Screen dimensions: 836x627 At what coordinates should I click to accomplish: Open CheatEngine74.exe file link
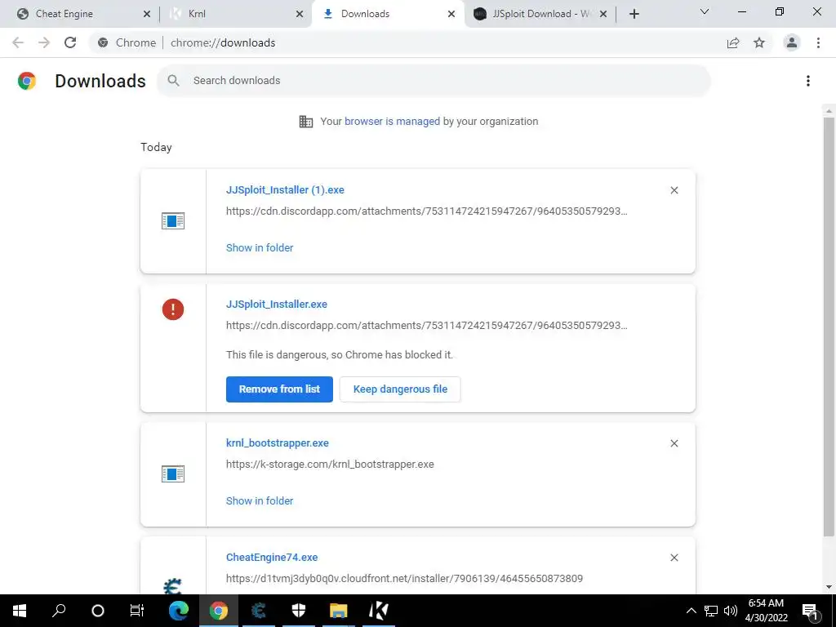272,558
